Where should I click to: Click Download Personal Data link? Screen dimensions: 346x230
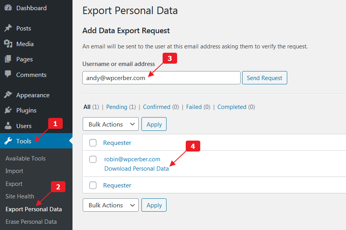coord(136,169)
